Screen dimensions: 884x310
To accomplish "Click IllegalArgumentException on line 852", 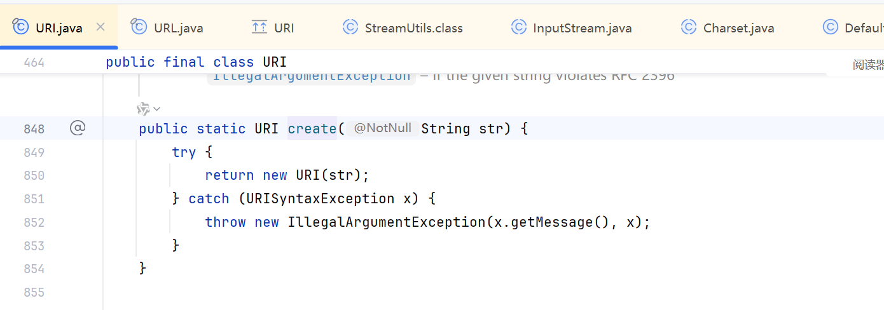I will (x=386, y=222).
